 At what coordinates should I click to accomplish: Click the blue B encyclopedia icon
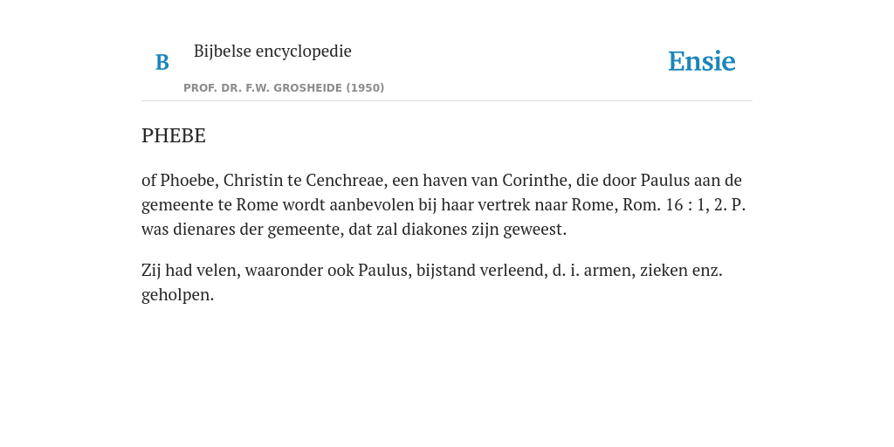tap(162, 62)
